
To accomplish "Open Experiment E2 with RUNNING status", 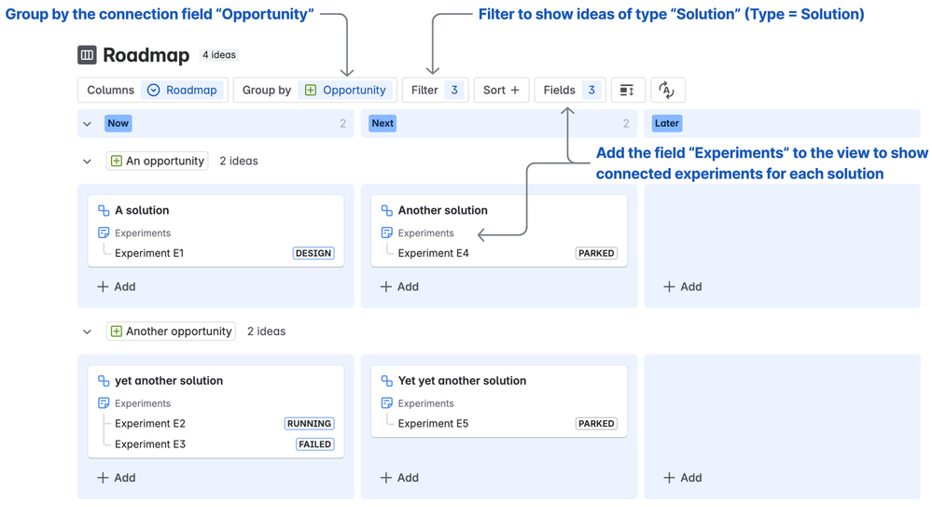I will 150,424.
